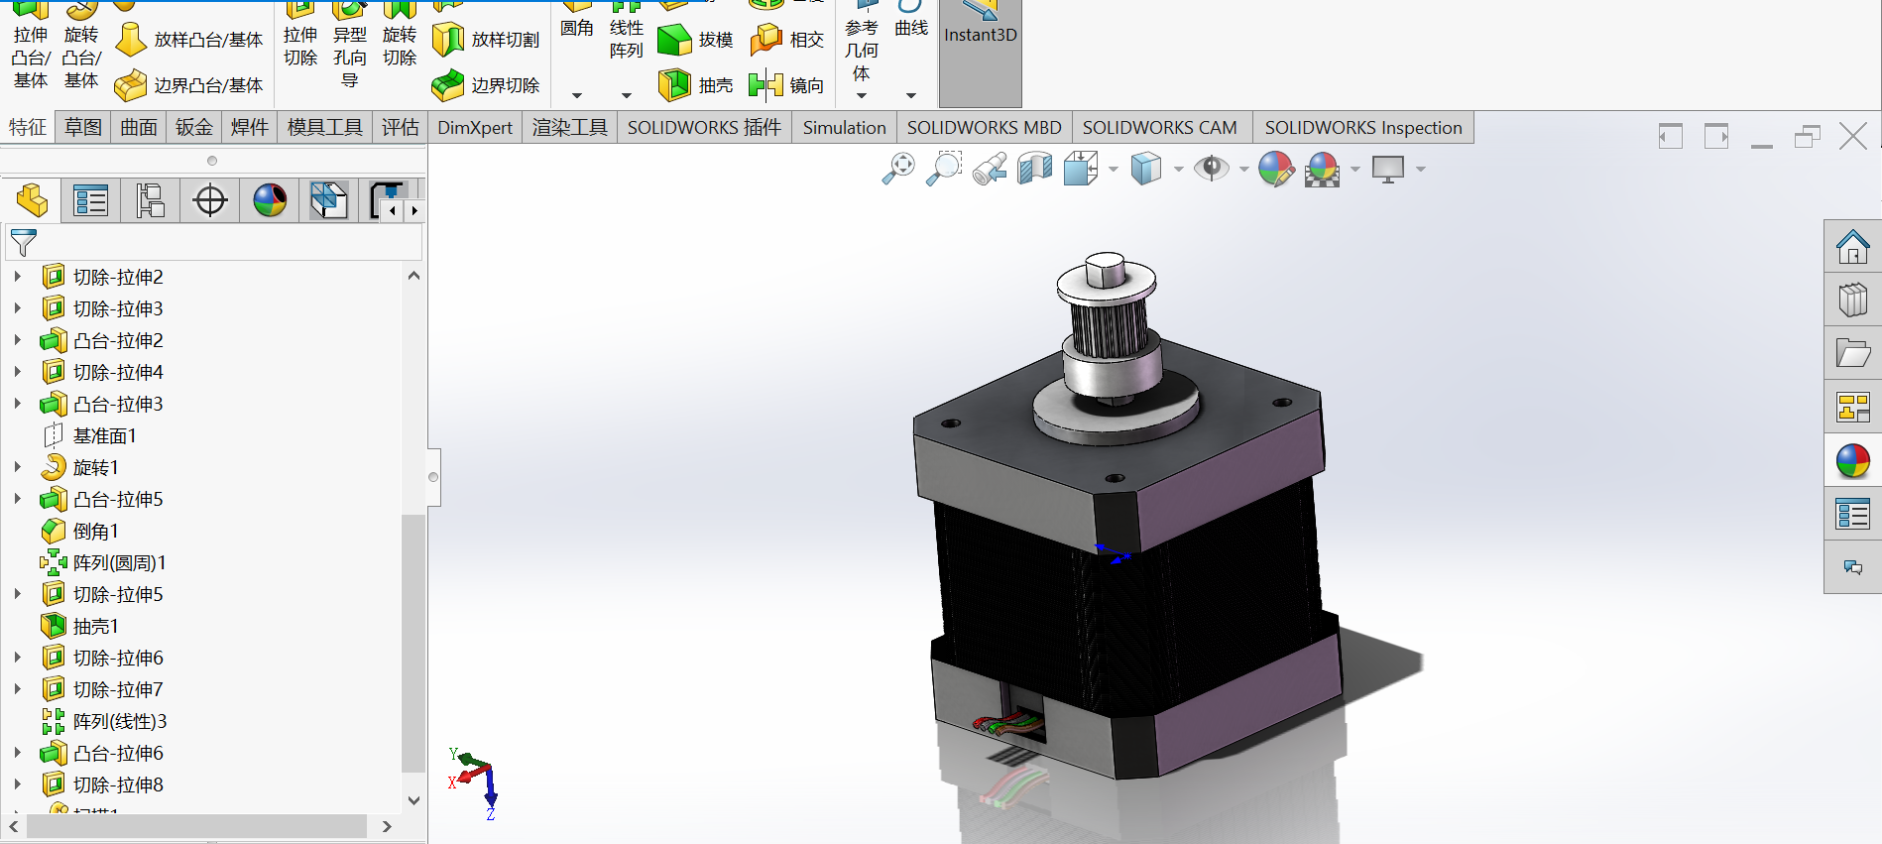Switch to the Simulation tab

tap(844, 127)
